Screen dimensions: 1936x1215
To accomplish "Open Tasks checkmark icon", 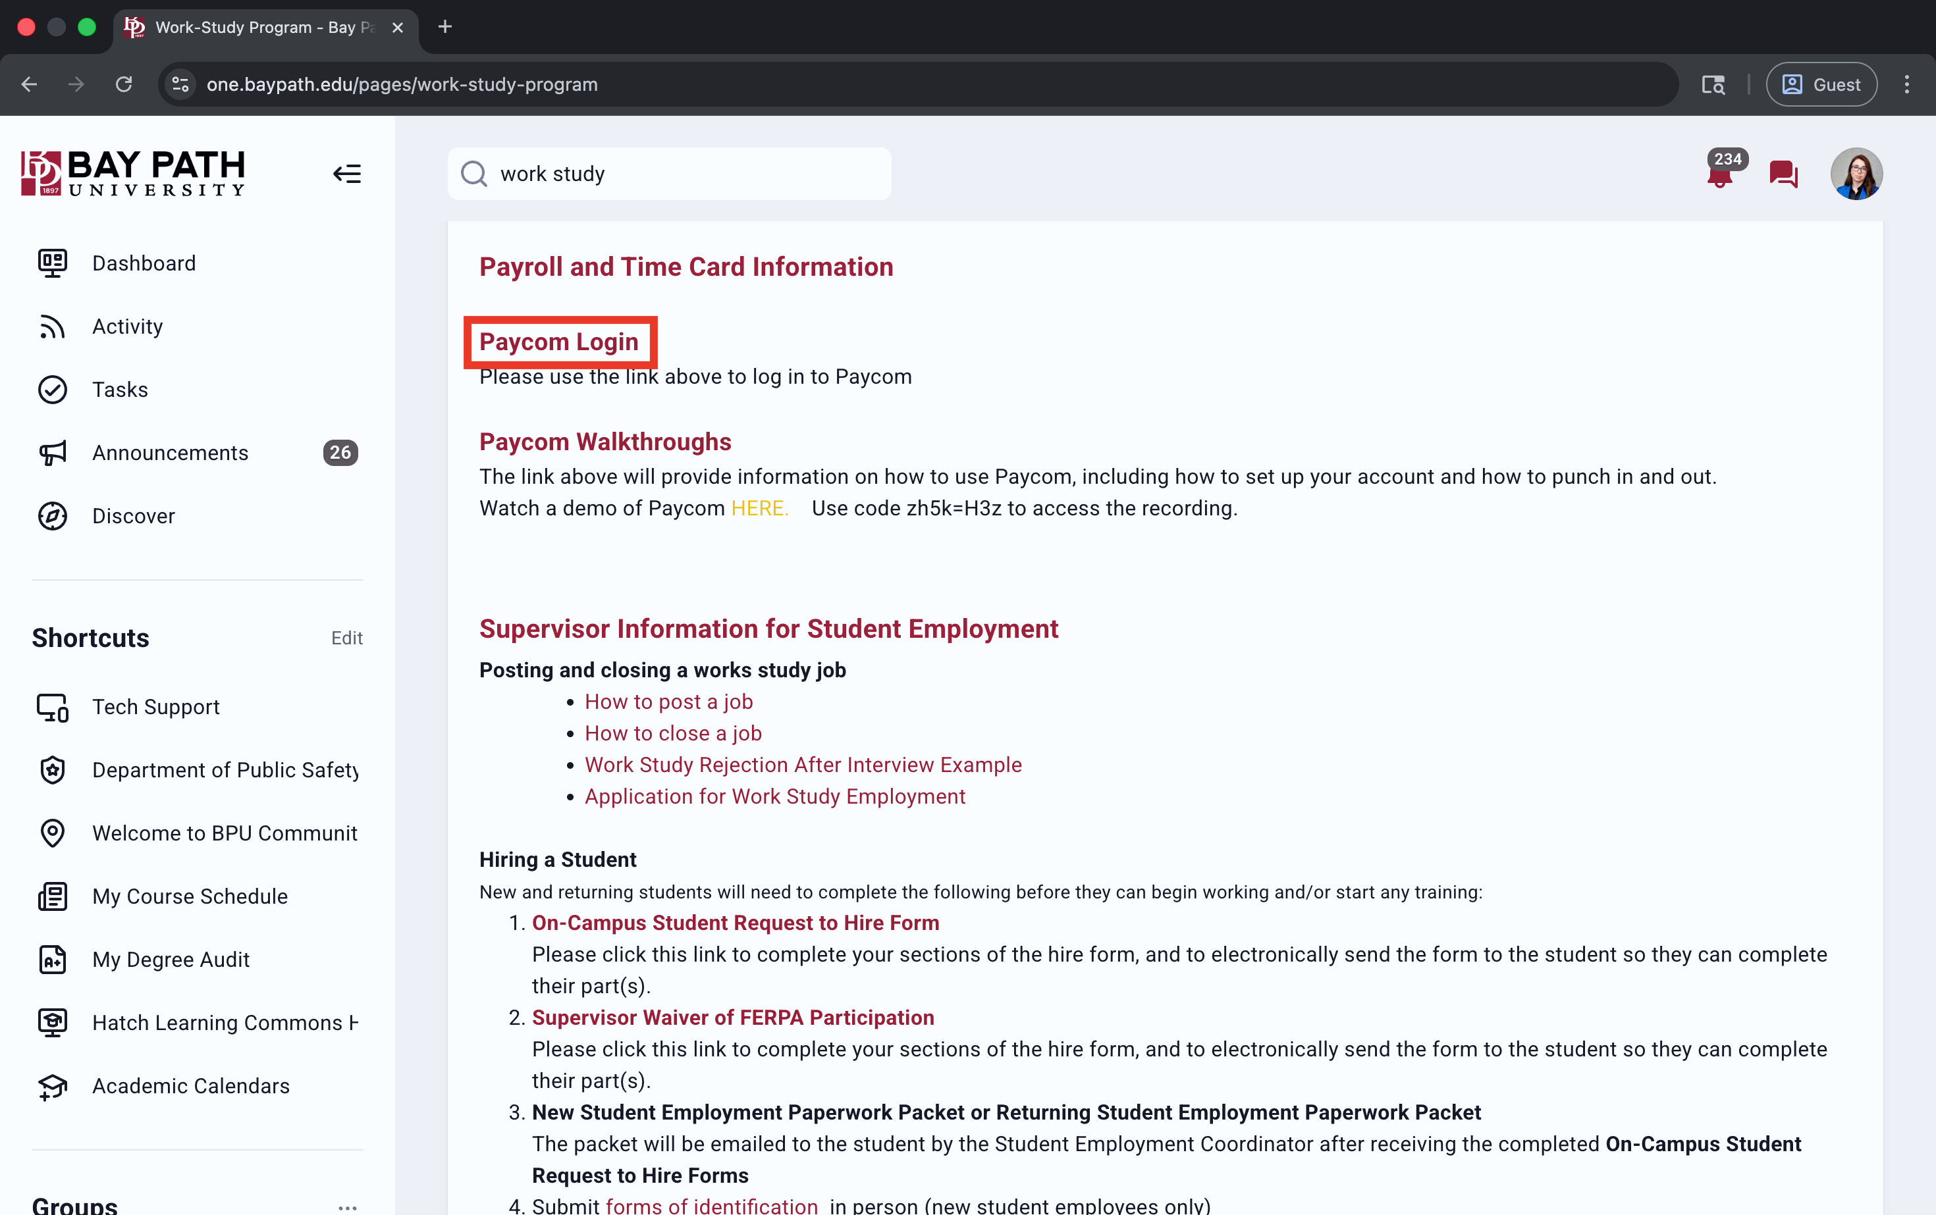I will [x=52, y=390].
